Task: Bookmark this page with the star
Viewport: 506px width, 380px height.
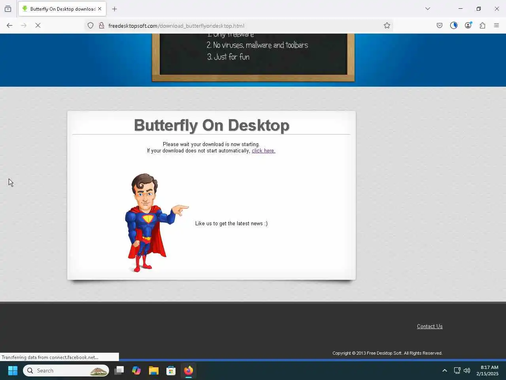Action: (387, 25)
